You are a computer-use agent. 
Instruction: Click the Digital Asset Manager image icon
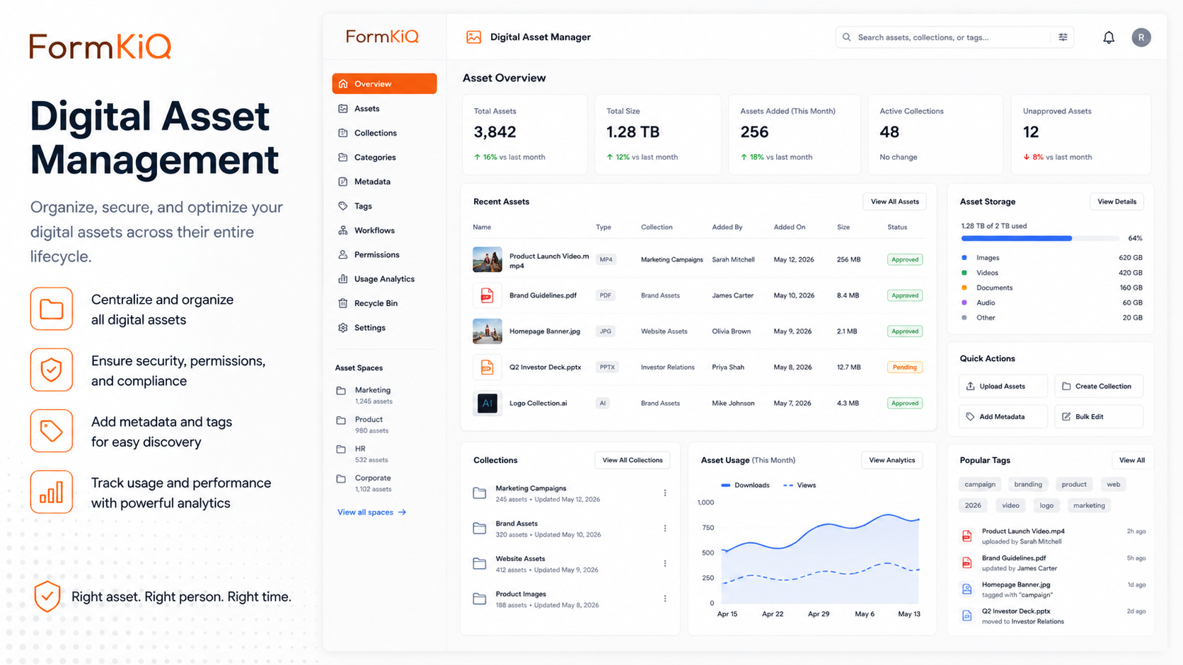click(474, 37)
